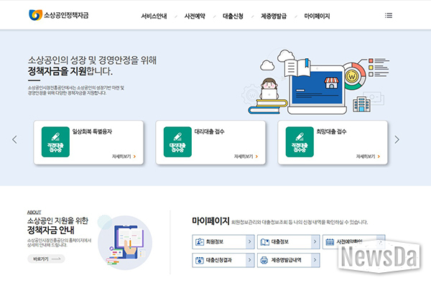431x283 pixels.
Task: Open the 사전예약 menu
Action: click(195, 17)
